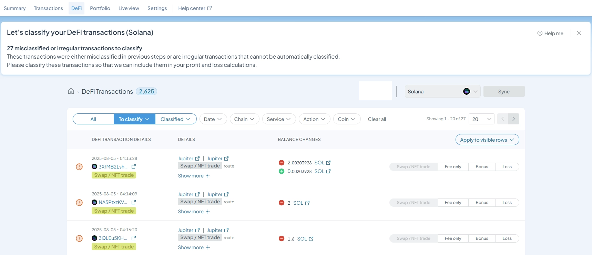Expand Show more for 04:13:28 transaction
This screenshot has height=255, width=592.
(194, 176)
